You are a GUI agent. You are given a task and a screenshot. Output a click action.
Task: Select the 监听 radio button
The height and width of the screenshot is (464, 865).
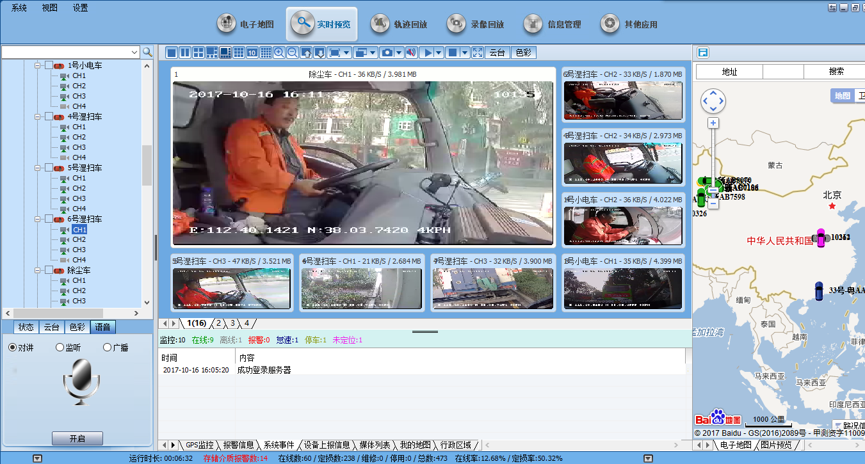click(60, 348)
